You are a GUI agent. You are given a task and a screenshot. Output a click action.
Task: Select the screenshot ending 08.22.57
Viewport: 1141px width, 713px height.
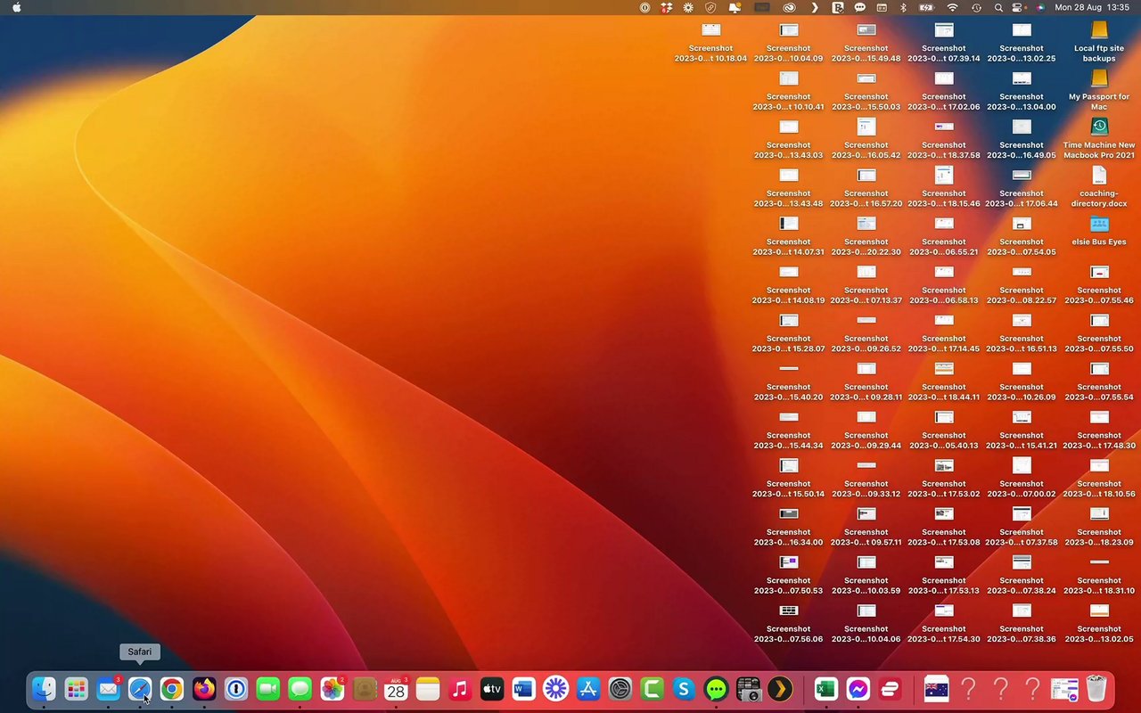pos(1022,283)
